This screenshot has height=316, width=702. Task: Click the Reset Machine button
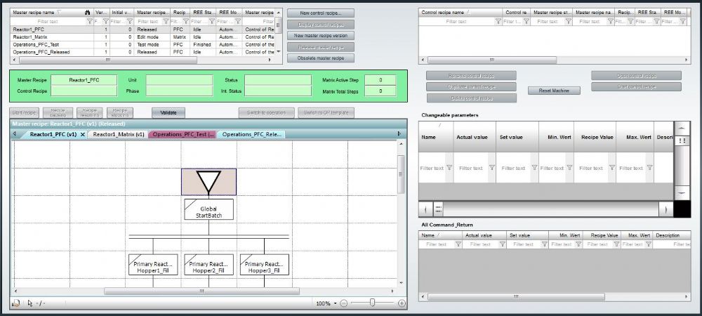[x=554, y=91]
